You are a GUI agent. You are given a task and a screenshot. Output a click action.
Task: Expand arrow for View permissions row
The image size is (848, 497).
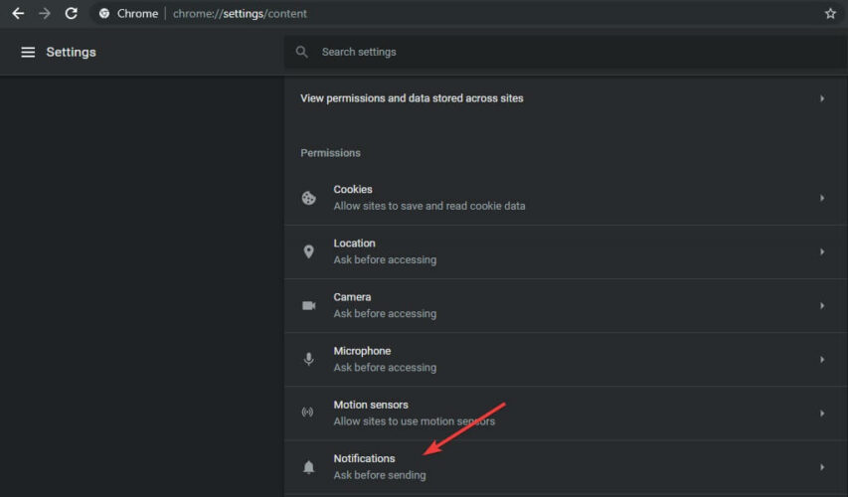click(822, 98)
